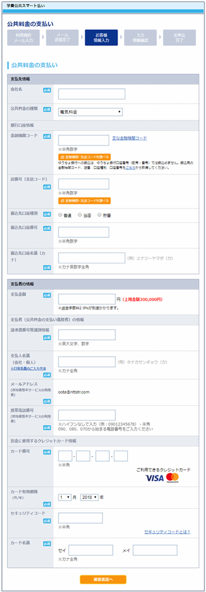Image resolution: width=206 pixels, height=592 pixels.
Task: Select the お客様情報入力 step
Action: pos(101,37)
